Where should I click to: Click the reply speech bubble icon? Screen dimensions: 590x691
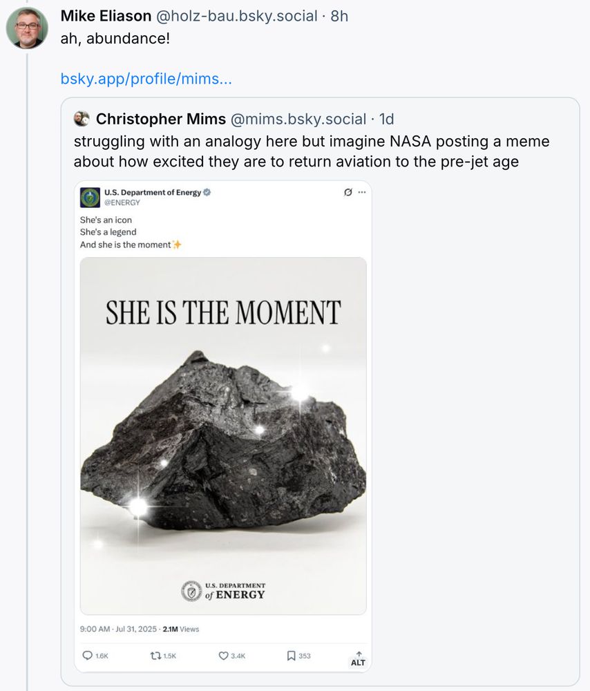coord(87,656)
